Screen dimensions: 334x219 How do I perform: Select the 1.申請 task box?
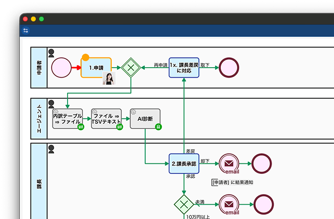96,68
